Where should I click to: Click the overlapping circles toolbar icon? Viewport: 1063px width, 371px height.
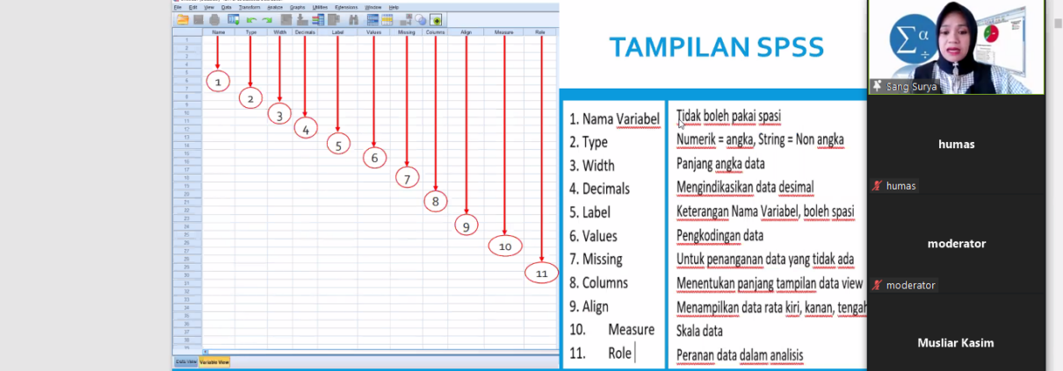click(x=421, y=19)
